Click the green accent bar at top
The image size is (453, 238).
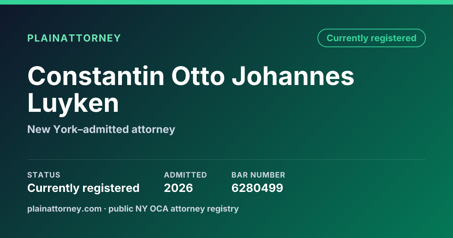click(x=226, y=2)
